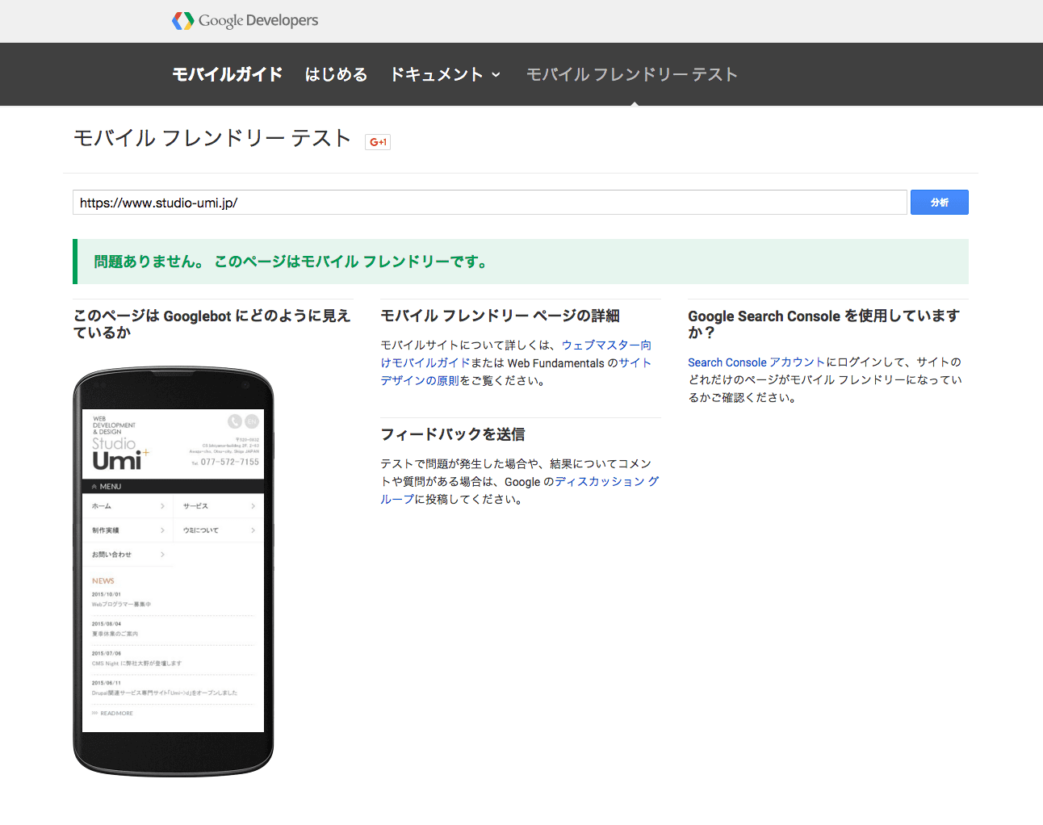Click the Google Search Console heading
This screenshot has width=1043, height=825.
823,324
